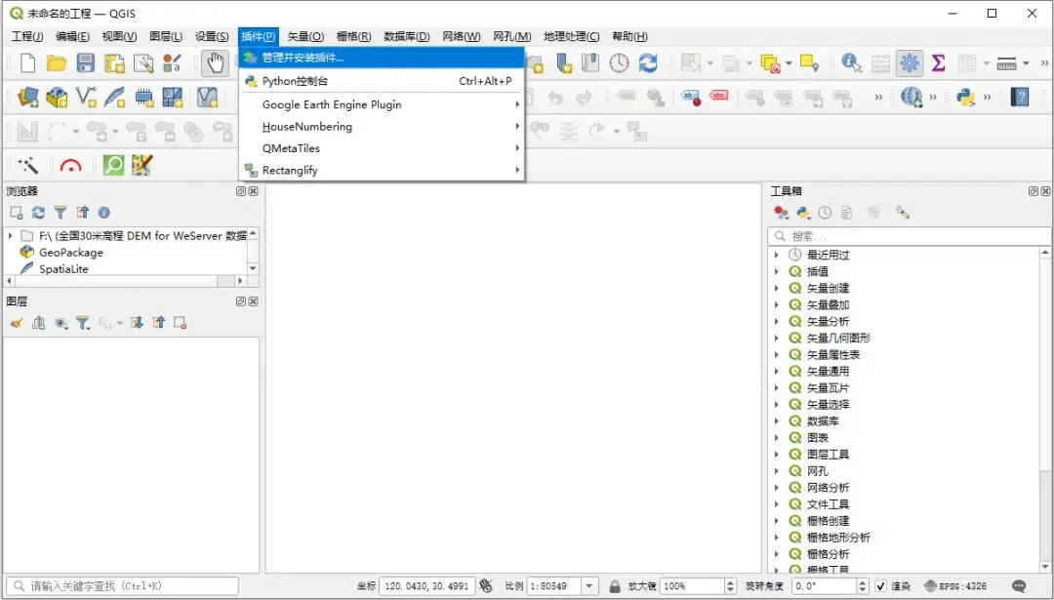Click the Help (?) toolbar button
This screenshot has width=1054, height=600.
(1020, 96)
